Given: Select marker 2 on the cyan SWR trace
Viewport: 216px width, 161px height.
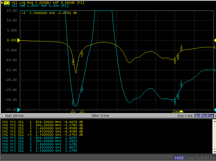Looking at the screenshot, I should [x=82, y=88].
